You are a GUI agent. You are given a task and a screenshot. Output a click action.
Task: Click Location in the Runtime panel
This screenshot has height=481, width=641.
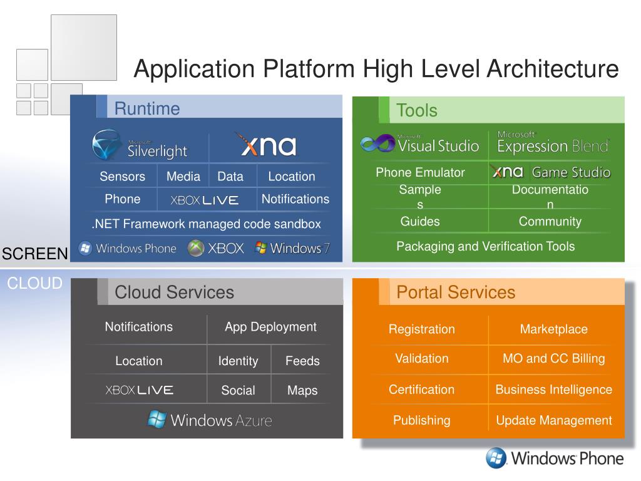click(x=292, y=176)
